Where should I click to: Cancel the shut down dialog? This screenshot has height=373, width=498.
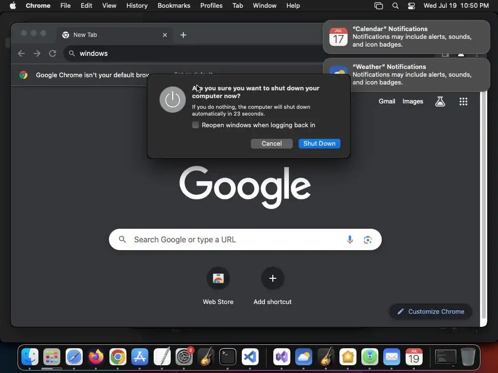click(271, 144)
